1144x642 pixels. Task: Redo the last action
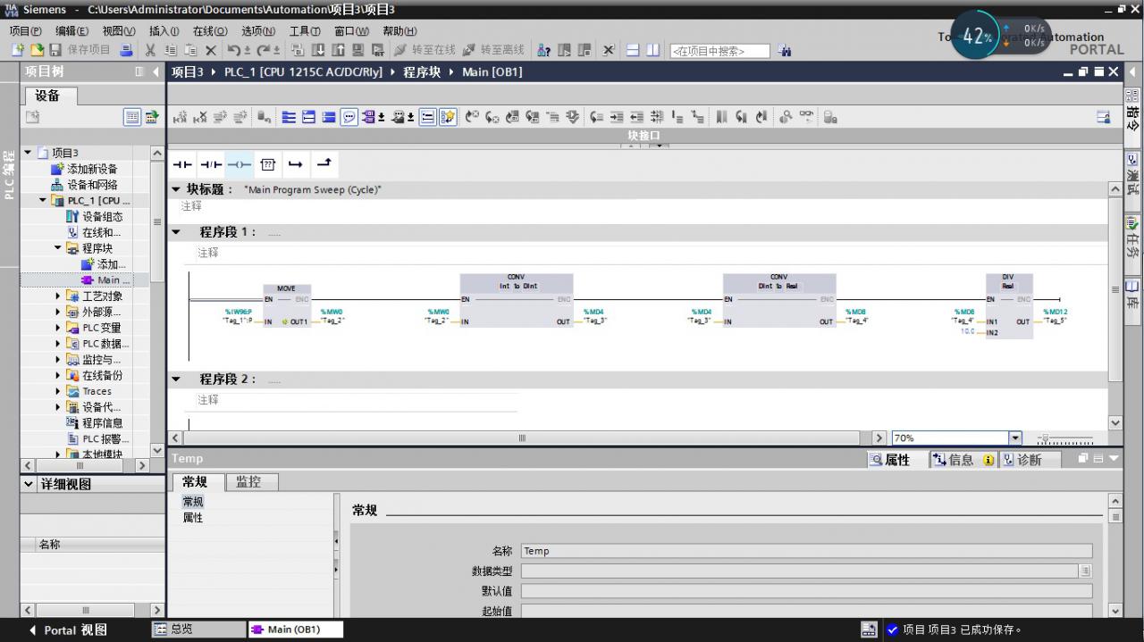click(x=265, y=51)
